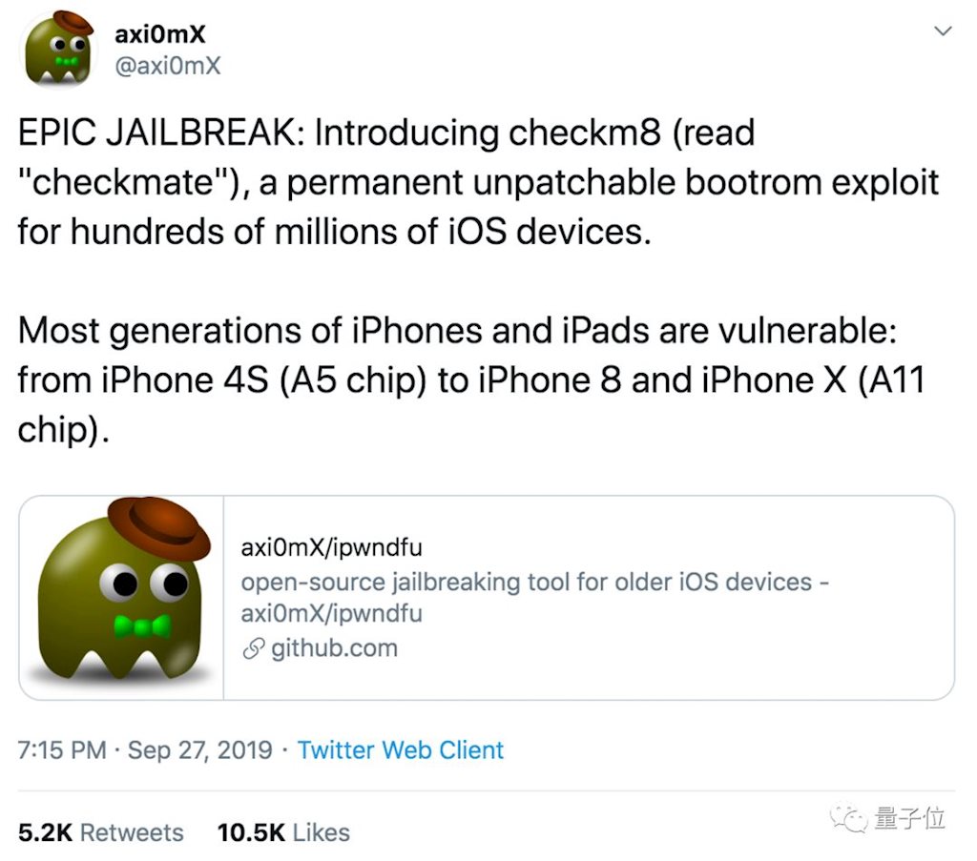Screen dimensions: 977x861
Task: View the 10.5K Likes list
Action: coord(283,831)
